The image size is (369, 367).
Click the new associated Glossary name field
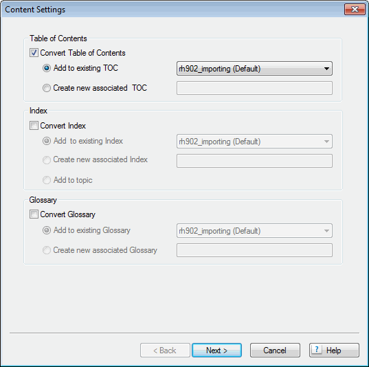[254, 250]
